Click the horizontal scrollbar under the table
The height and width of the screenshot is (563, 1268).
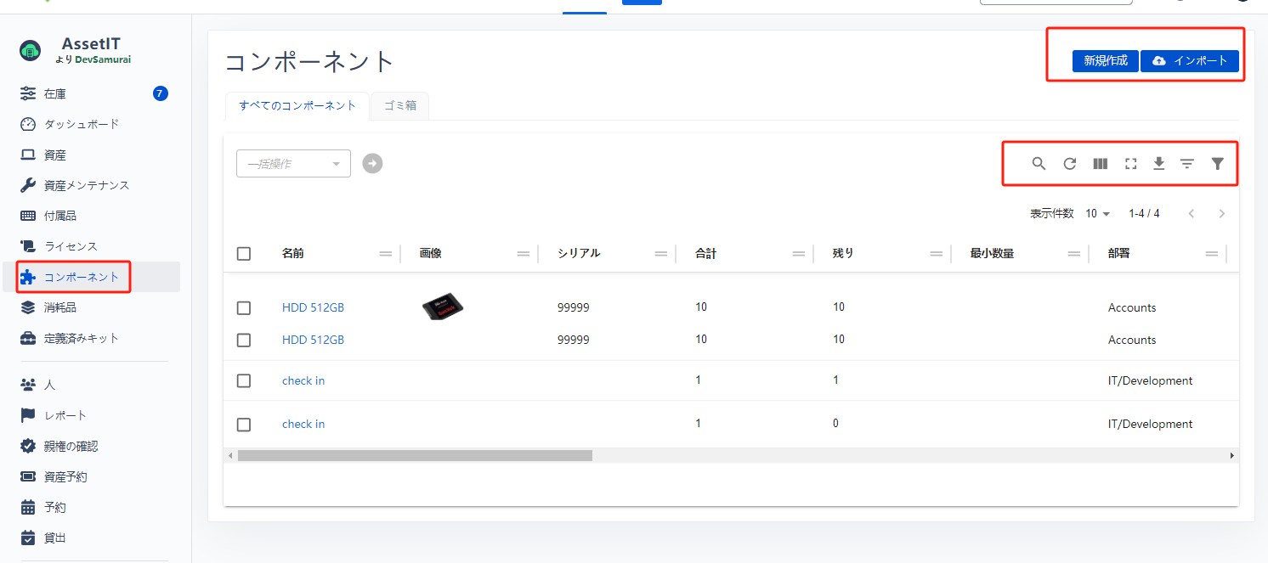click(415, 455)
